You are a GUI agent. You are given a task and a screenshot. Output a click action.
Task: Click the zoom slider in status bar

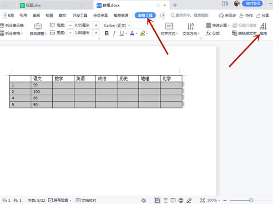[x=250, y=200]
